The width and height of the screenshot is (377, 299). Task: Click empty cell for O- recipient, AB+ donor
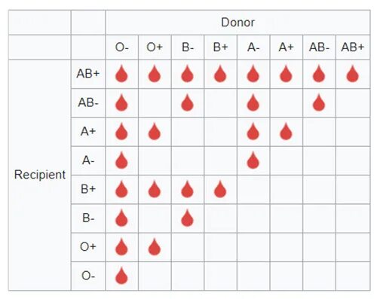click(353, 276)
